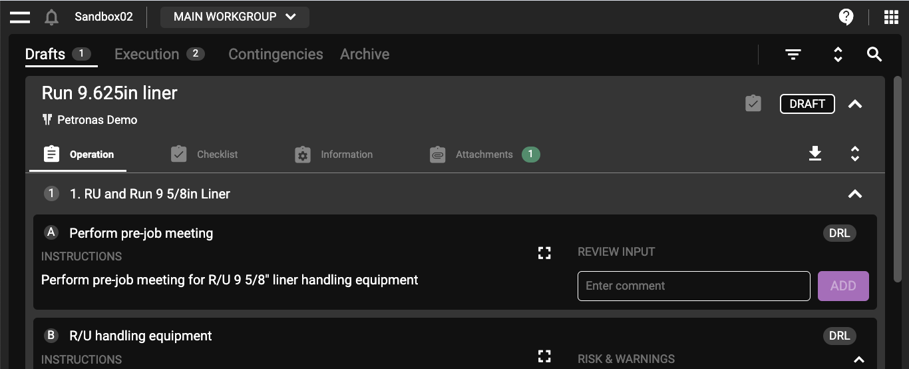Open the MAIN WORKGROUP dropdown
909x369 pixels.
[234, 17]
